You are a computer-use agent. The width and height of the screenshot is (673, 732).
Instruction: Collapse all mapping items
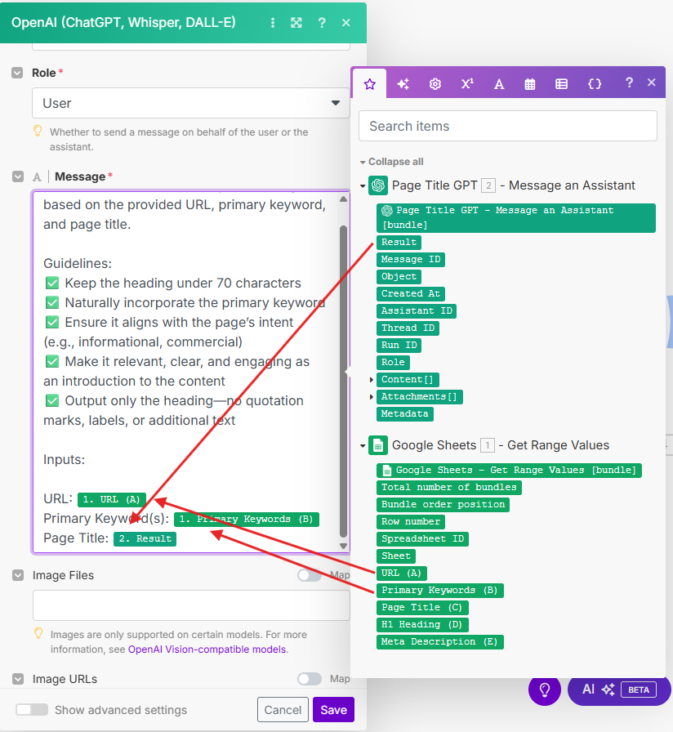(391, 162)
